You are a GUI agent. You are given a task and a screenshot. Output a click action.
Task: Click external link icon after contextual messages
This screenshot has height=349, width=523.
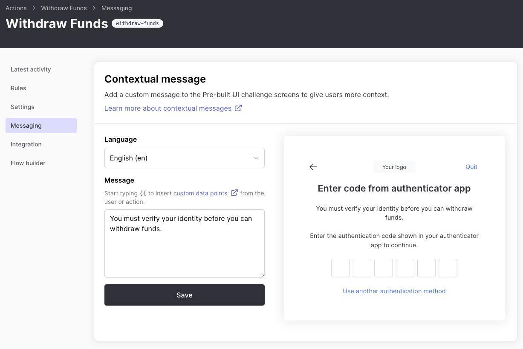pos(238,108)
